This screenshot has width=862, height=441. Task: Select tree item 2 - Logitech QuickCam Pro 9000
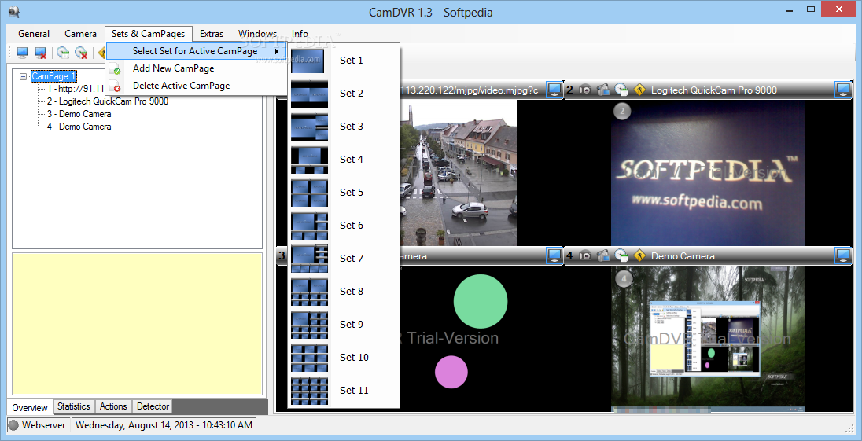coord(108,101)
